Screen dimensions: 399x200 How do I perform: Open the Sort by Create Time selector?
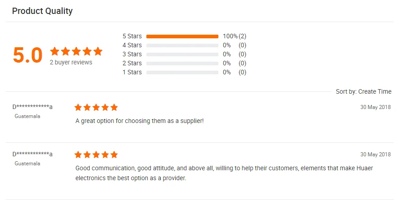click(x=363, y=91)
